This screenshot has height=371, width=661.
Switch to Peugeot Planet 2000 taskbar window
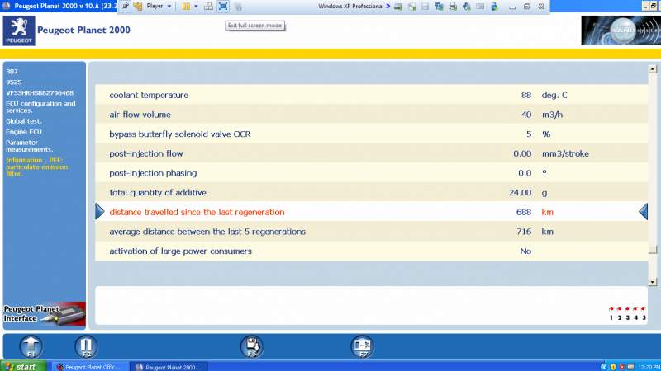coord(169,367)
